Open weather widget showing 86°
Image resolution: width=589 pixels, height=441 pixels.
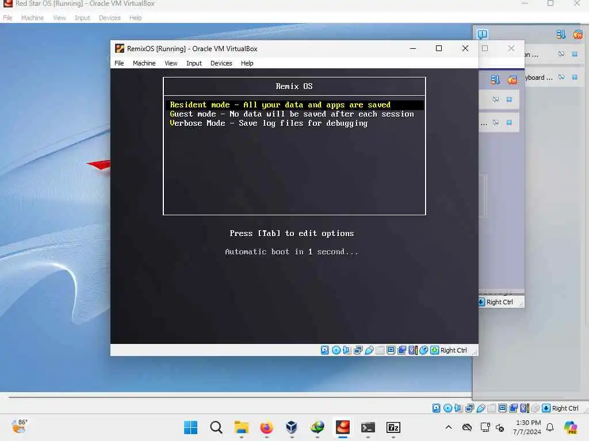click(20, 426)
